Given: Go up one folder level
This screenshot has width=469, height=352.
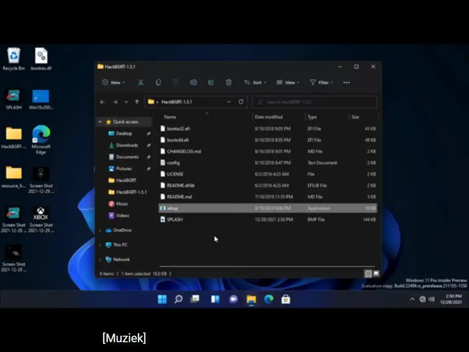Looking at the screenshot, I should pos(137,102).
